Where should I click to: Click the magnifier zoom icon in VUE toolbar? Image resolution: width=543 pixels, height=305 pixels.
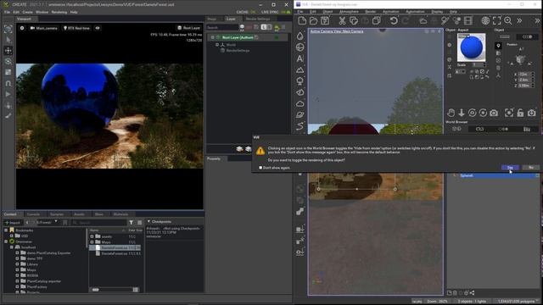pyautogui.click(x=508, y=20)
